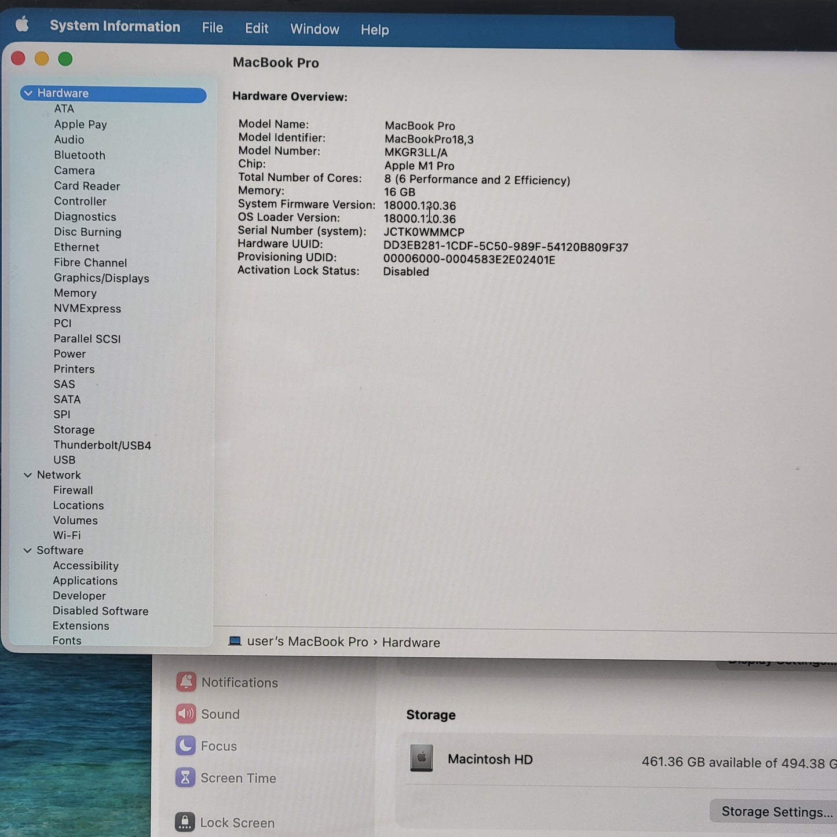
Task: Open the Help menu
Action: [375, 30]
